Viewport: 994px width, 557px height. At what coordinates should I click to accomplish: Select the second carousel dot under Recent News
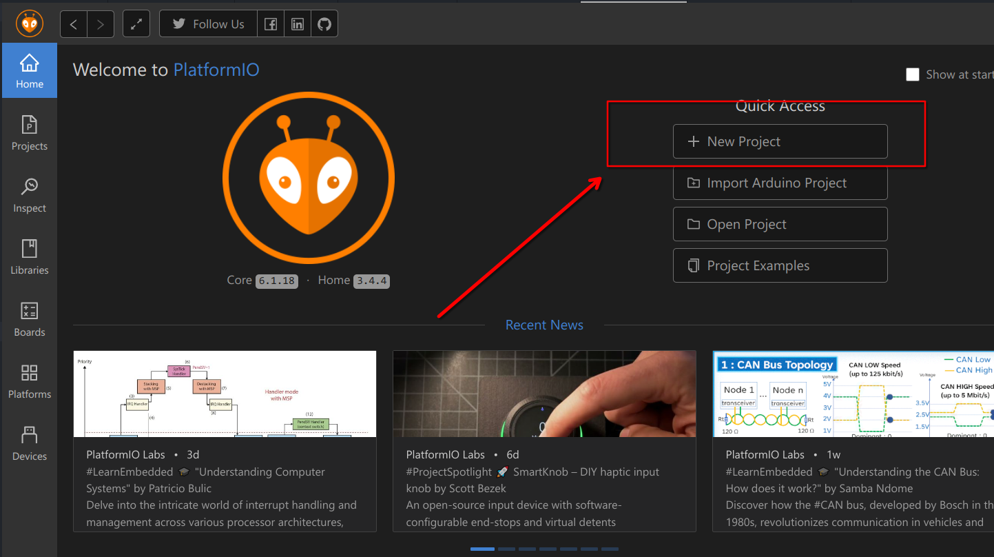pyautogui.click(x=506, y=549)
